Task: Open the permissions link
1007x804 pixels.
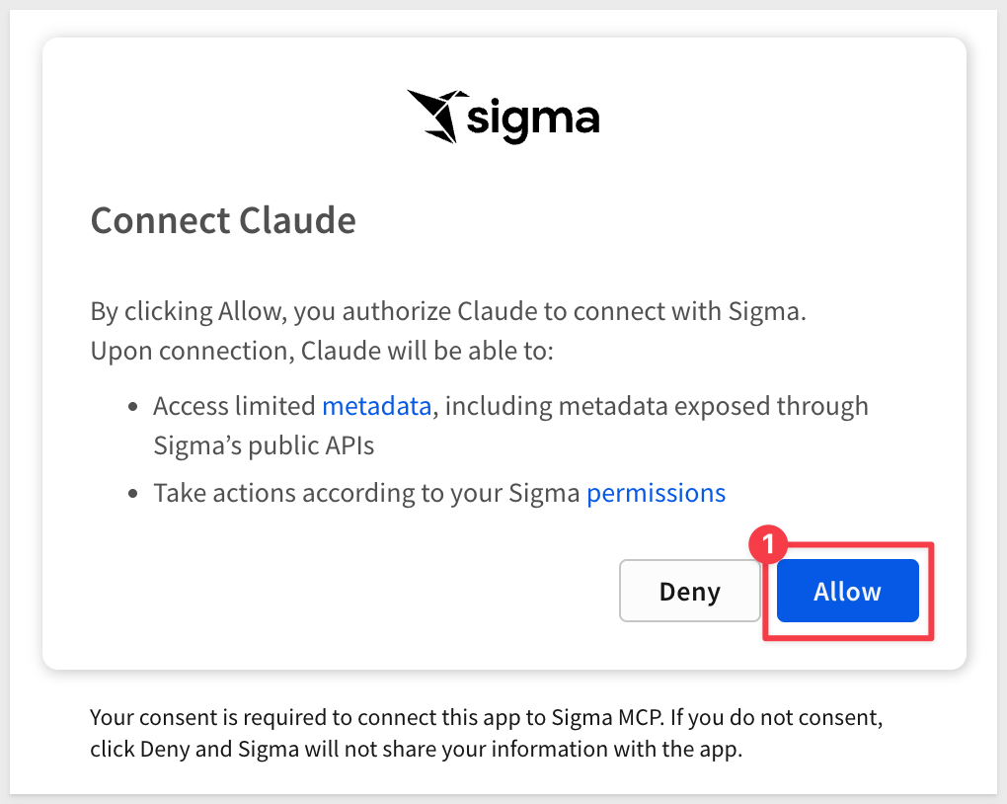Action: tap(656, 493)
